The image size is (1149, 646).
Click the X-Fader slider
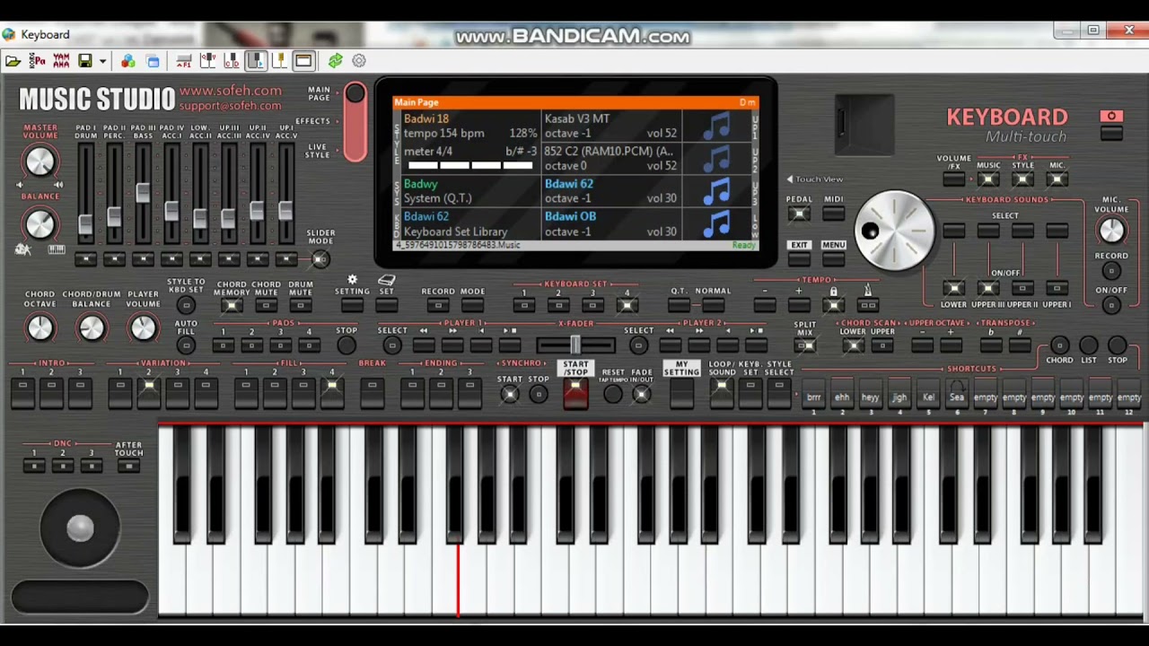[x=575, y=345]
